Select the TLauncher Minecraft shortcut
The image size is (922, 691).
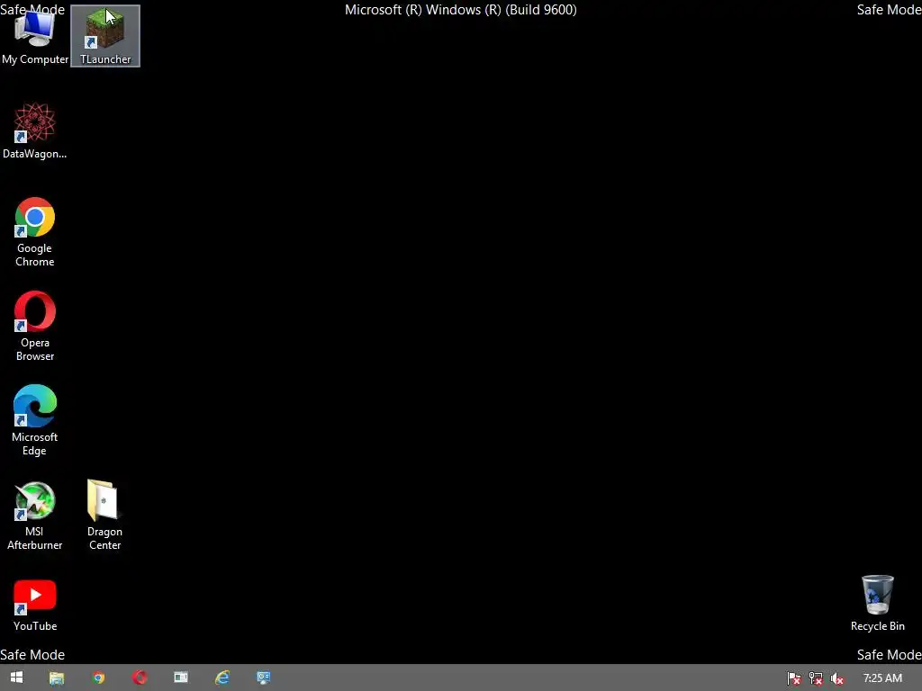[x=105, y=36]
